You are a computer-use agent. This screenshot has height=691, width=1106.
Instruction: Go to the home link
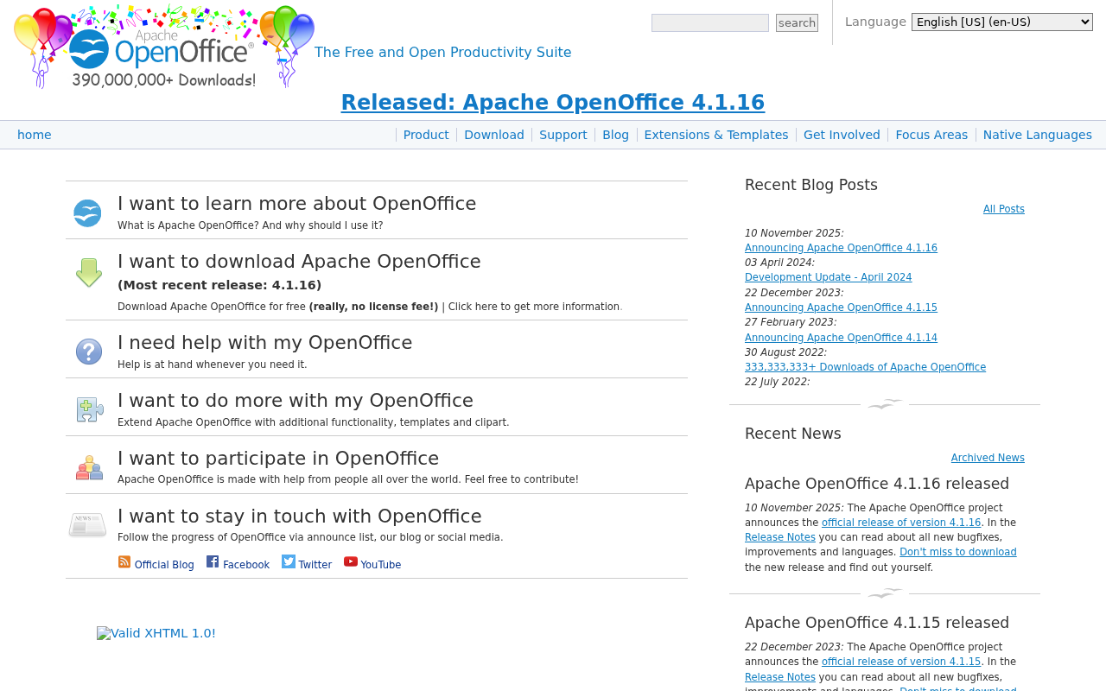35,135
